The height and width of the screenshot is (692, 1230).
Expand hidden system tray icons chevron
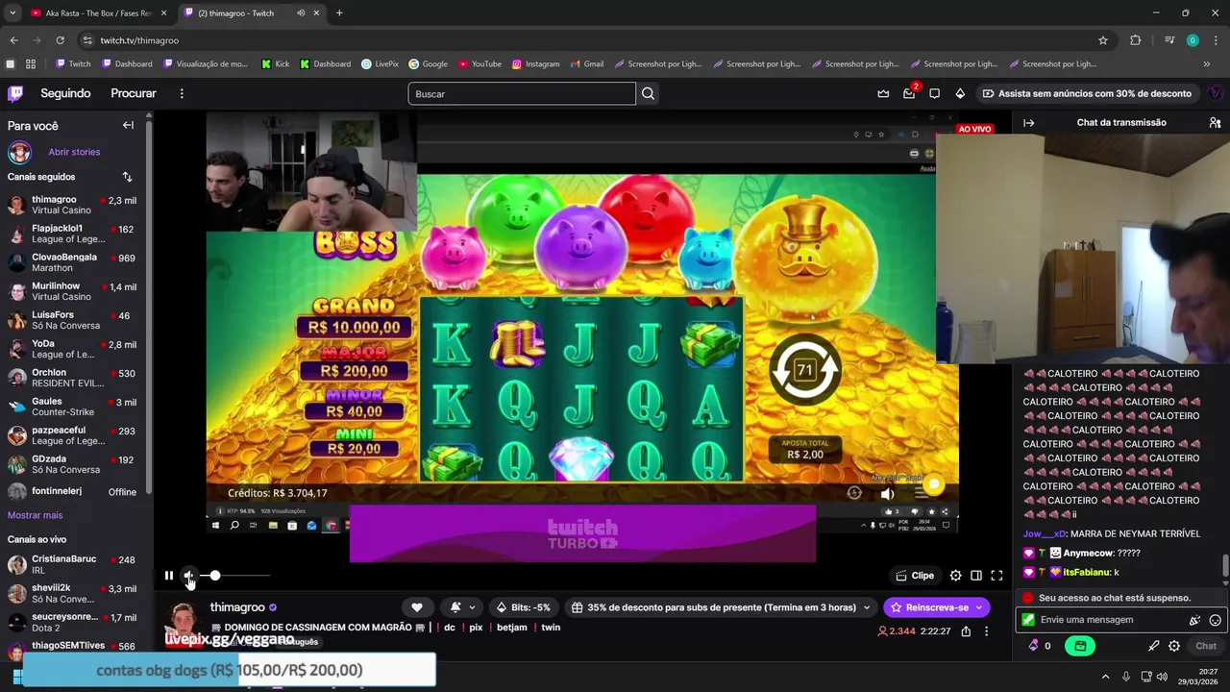pos(1105,677)
